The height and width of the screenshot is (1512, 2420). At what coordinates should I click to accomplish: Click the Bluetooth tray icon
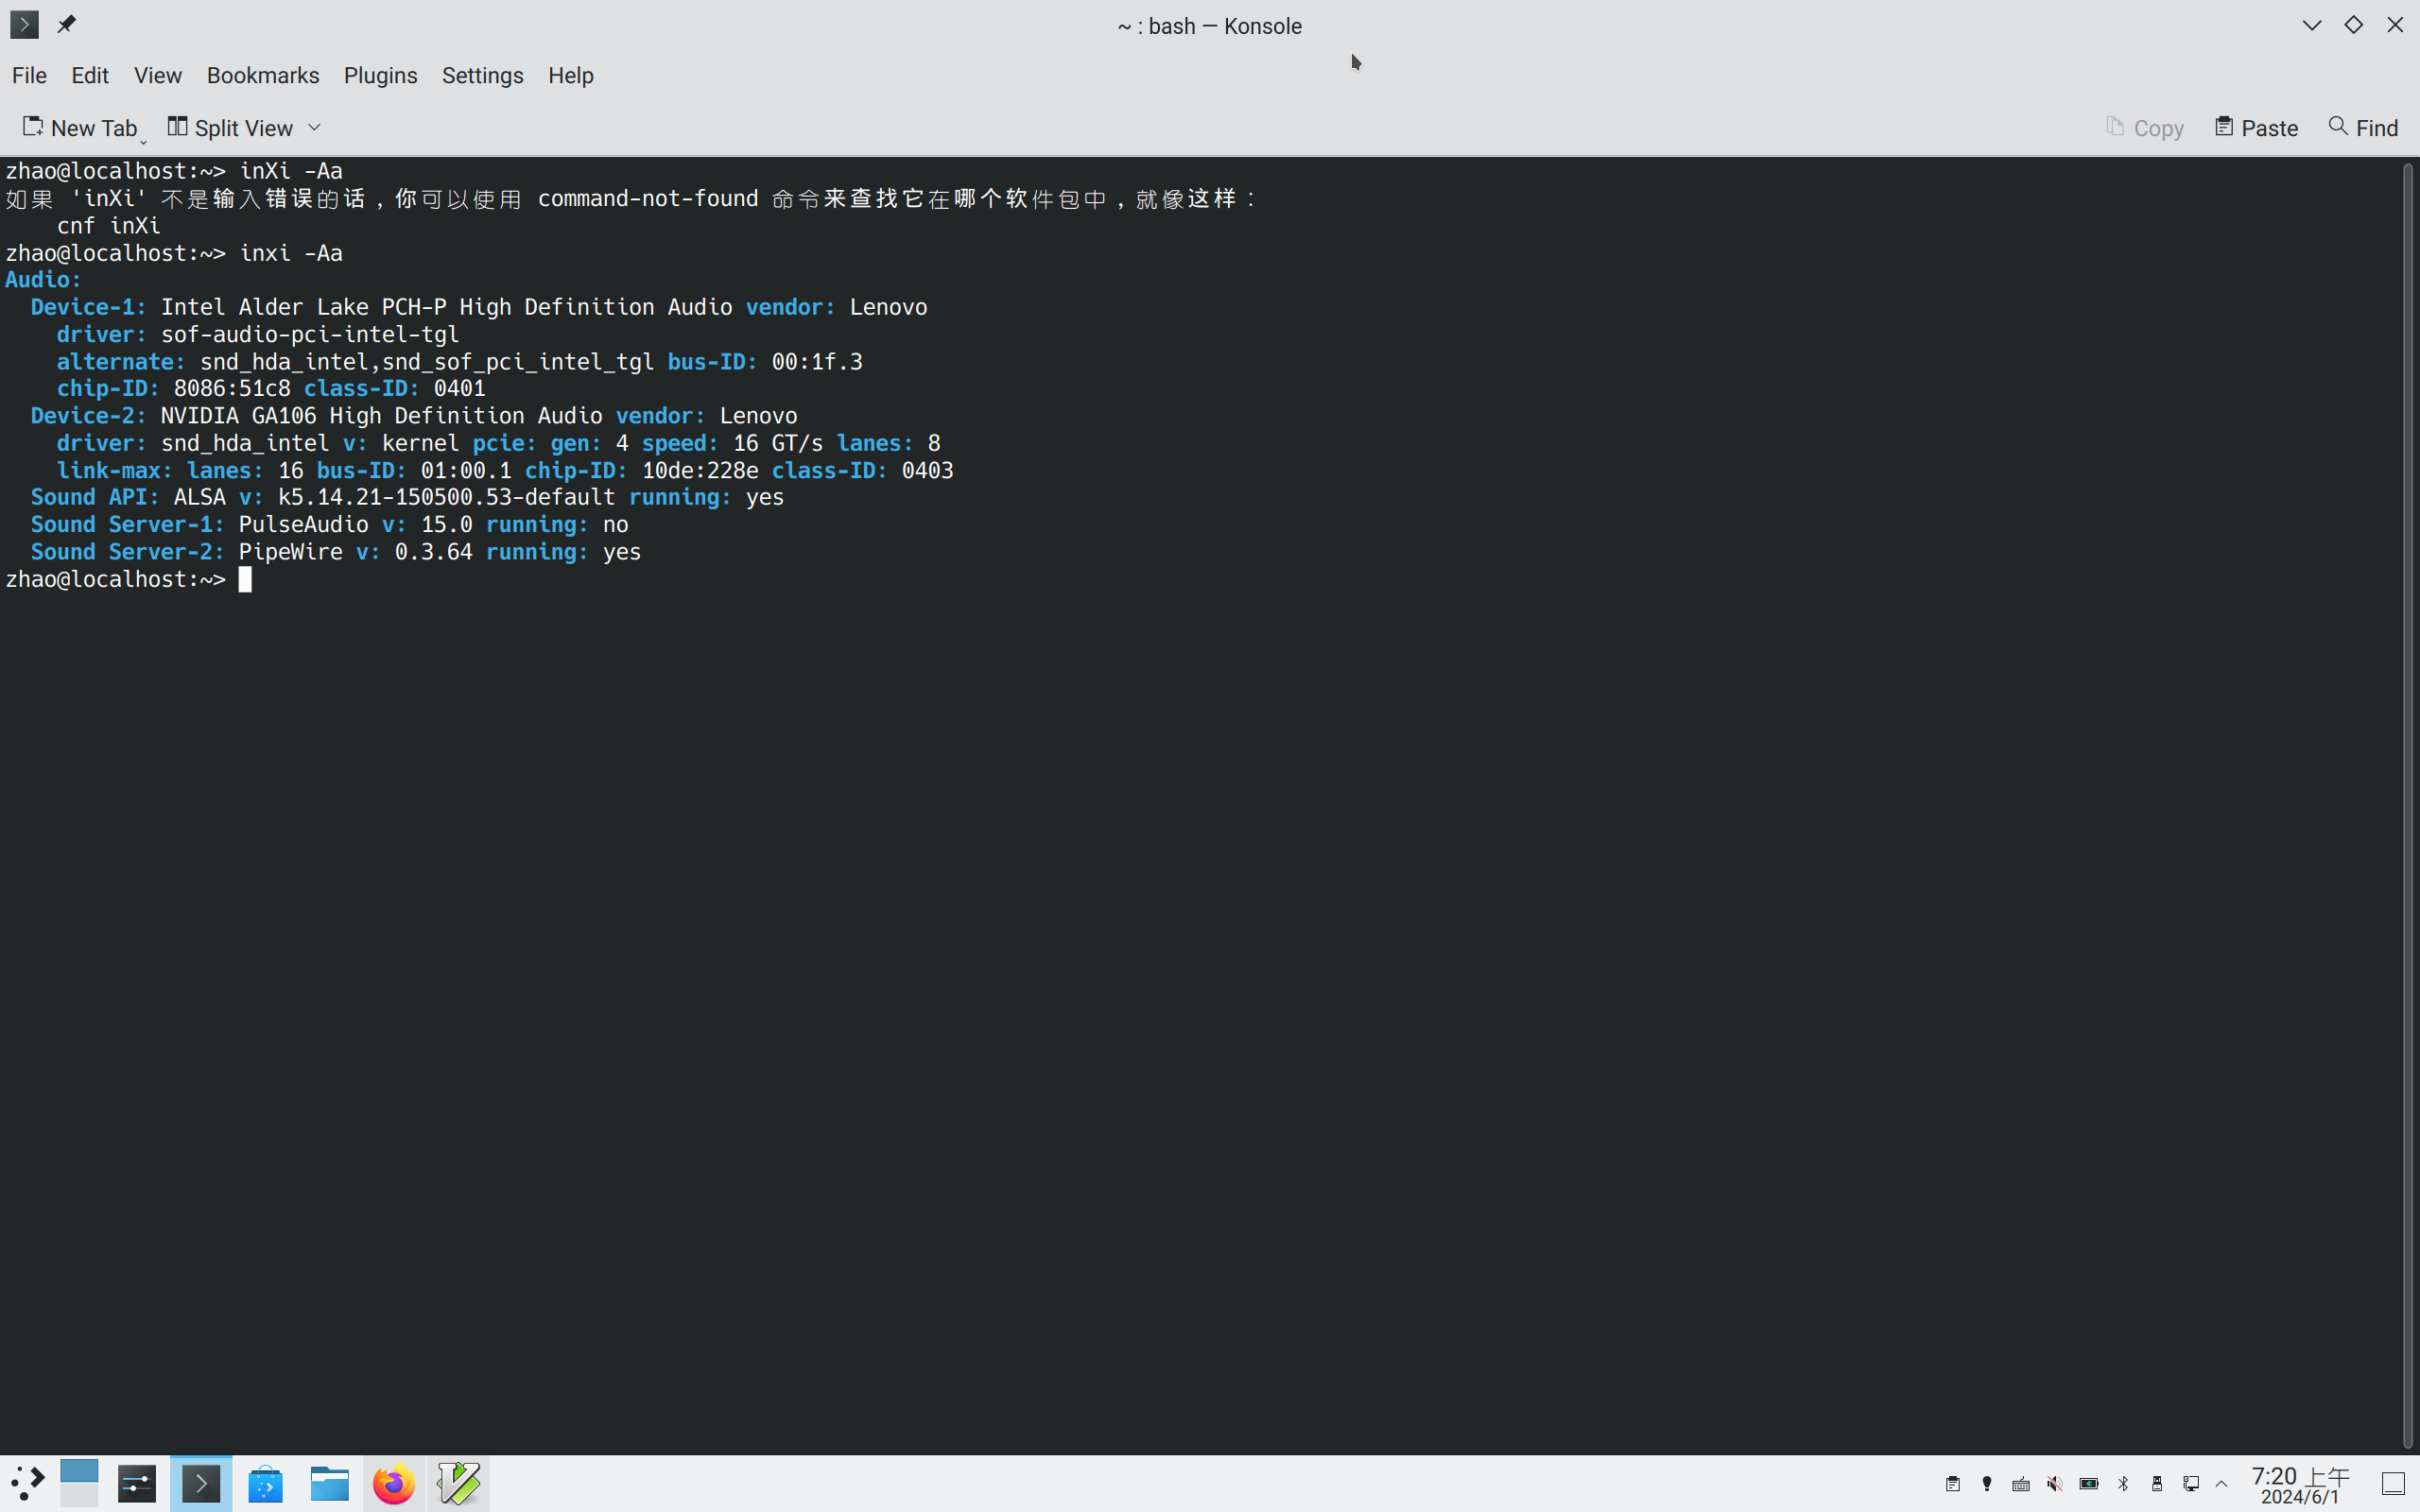click(x=2123, y=1484)
